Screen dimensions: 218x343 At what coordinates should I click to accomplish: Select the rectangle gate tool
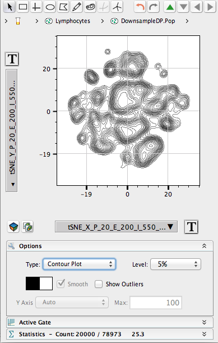(x=23, y=7)
